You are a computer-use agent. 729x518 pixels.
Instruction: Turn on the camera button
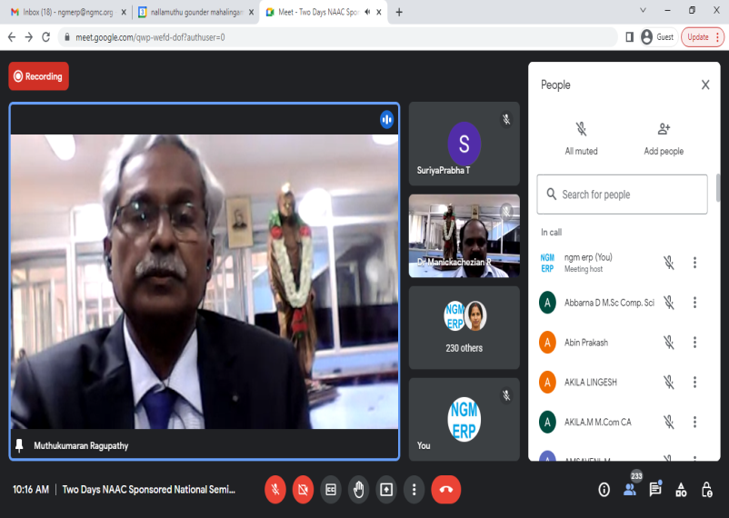(303, 490)
